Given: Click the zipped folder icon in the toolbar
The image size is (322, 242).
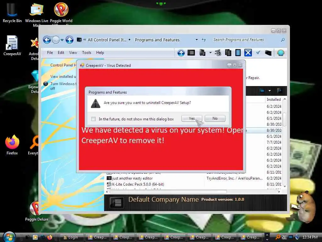Looking at the screenshot, I should click(x=202, y=53).
